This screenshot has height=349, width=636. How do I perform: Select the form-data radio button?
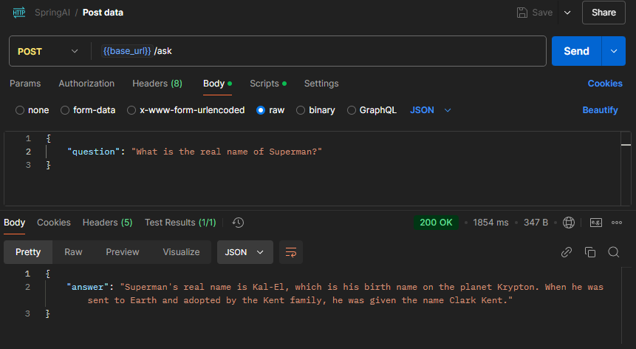65,110
